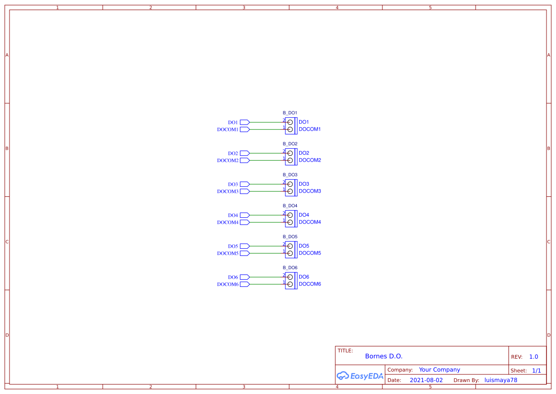Click pin 2 circle of B_DO2 connector
The height and width of the screenshot is (394, 556).
(x=290, y=153)
